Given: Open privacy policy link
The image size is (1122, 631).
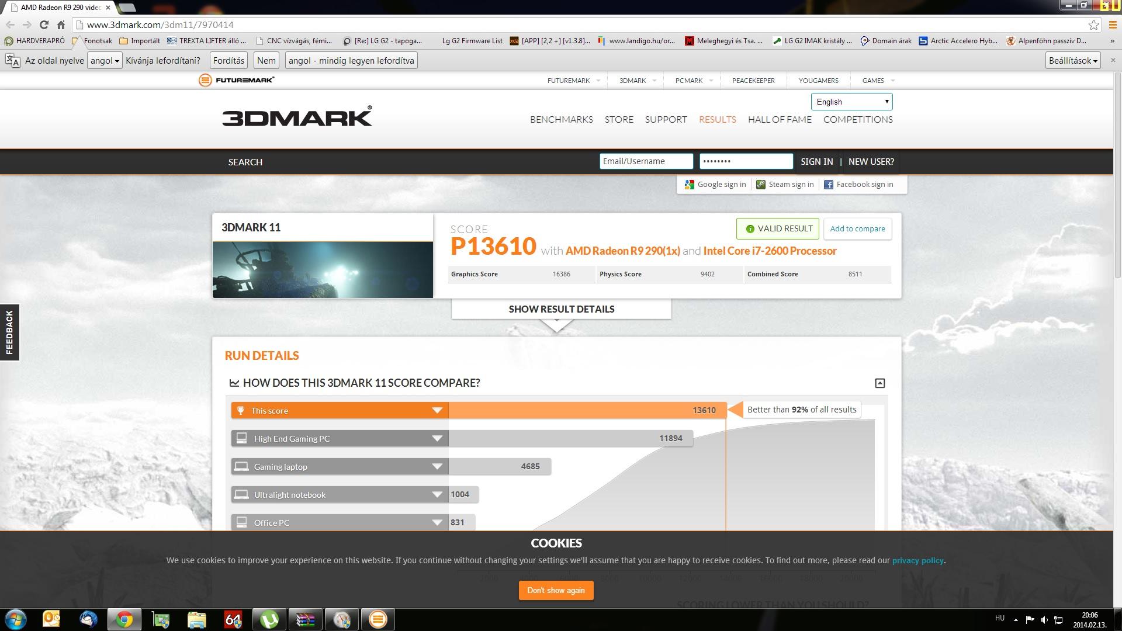Looking at the screenshot, I should pos(917,560).
